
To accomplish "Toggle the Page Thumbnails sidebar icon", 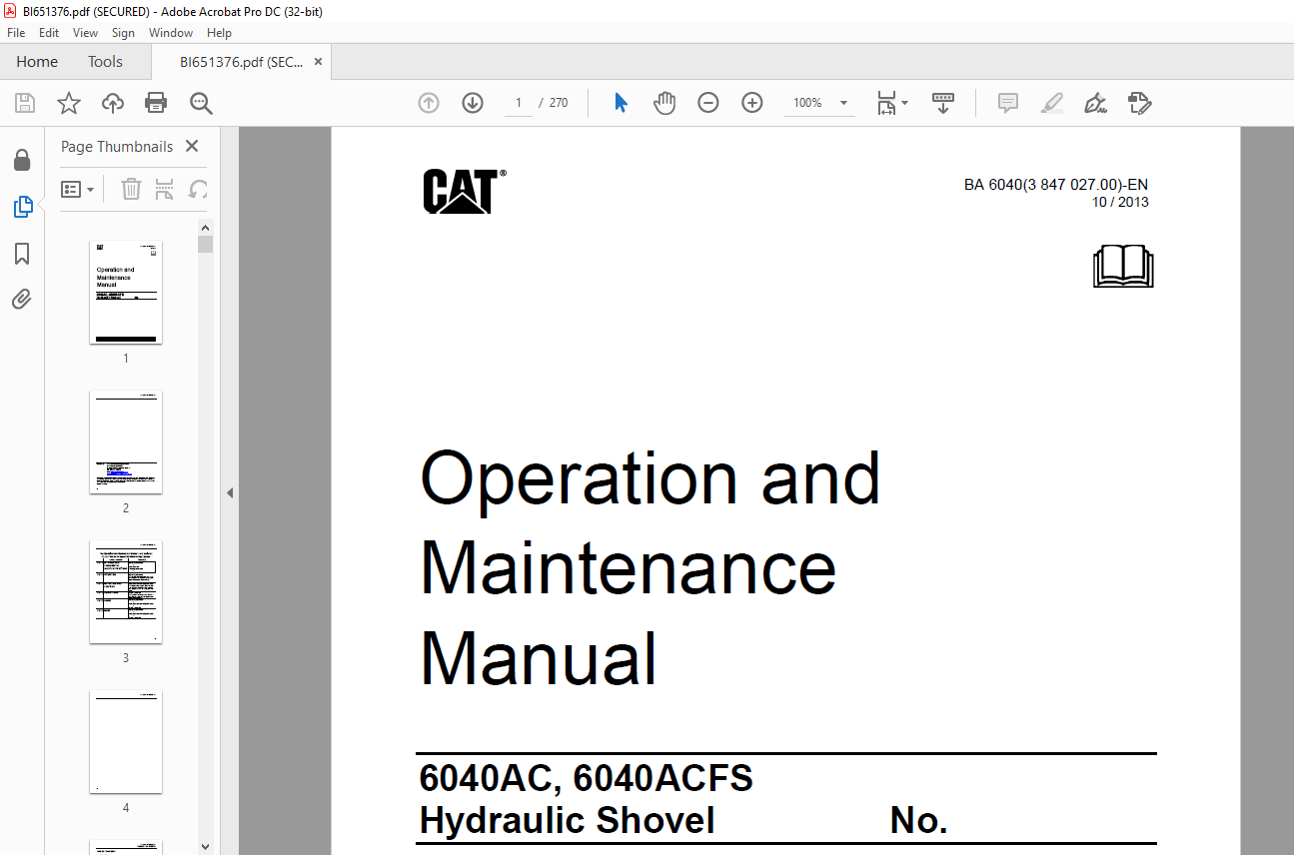I will (x=22, y=207).
